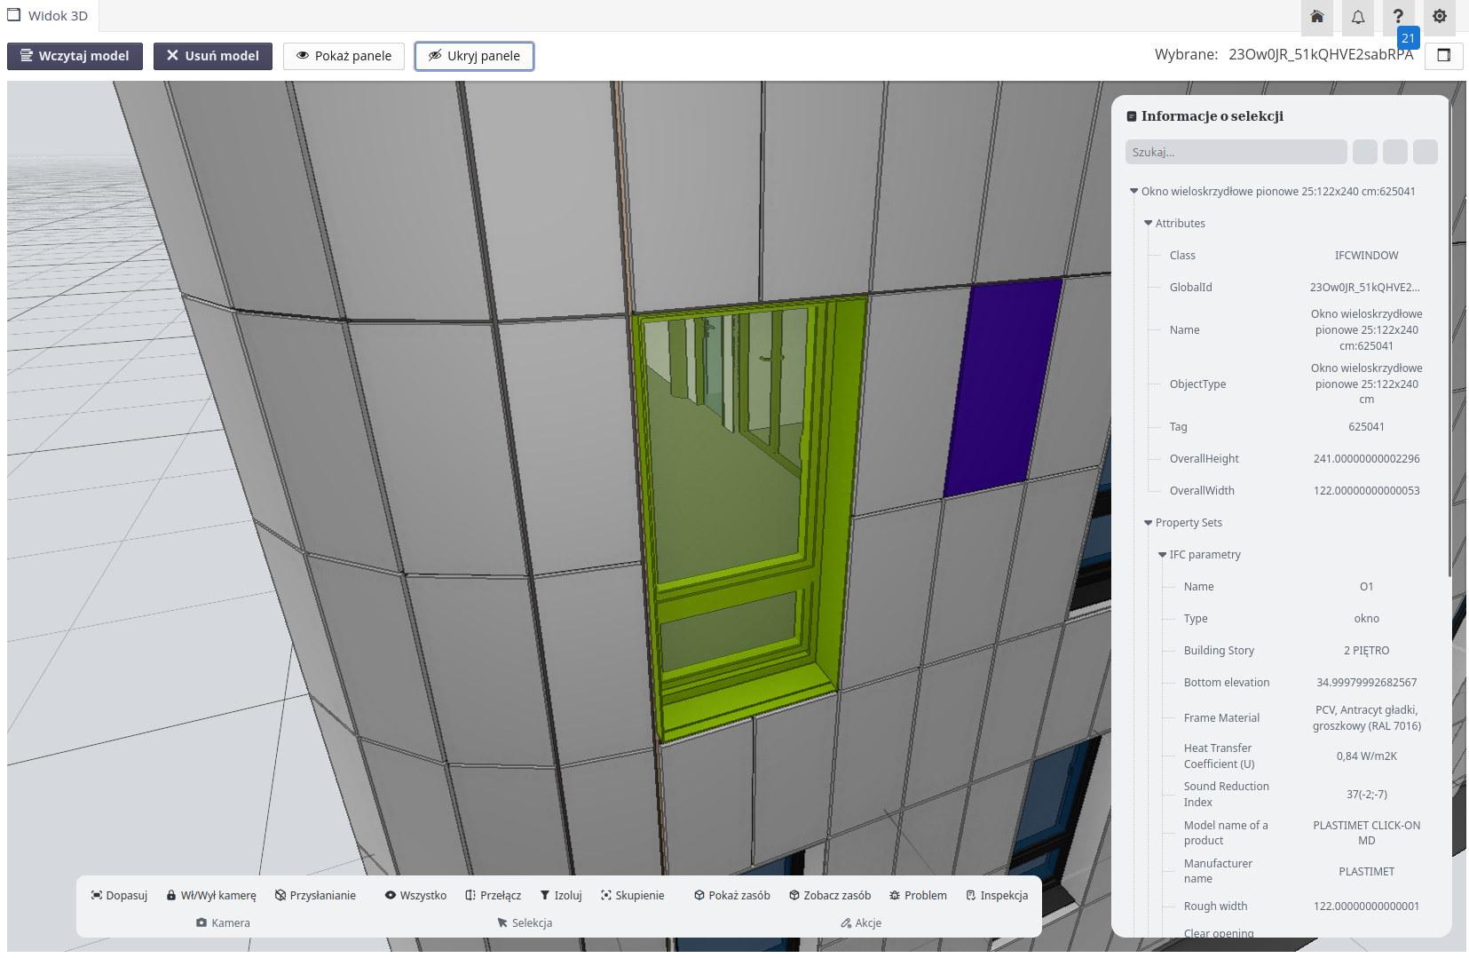The image size is (1469, 958).
Task: Open Inspekcja inspection action
Action: click(996, 895)
